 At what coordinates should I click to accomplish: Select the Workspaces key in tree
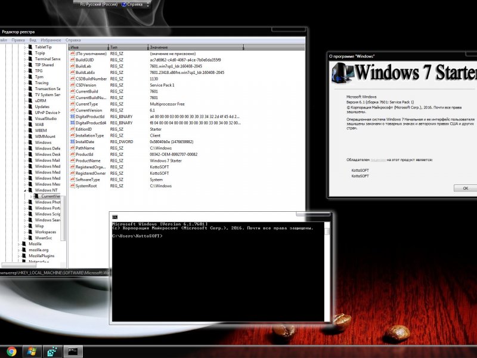click(x=45, y=232)
